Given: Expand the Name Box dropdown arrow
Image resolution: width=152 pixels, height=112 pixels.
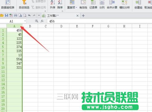Looking at the screenshot, I should [x=25, y=21].
